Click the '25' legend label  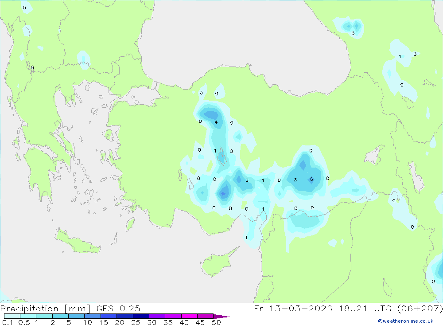click(x=136, y=322)
